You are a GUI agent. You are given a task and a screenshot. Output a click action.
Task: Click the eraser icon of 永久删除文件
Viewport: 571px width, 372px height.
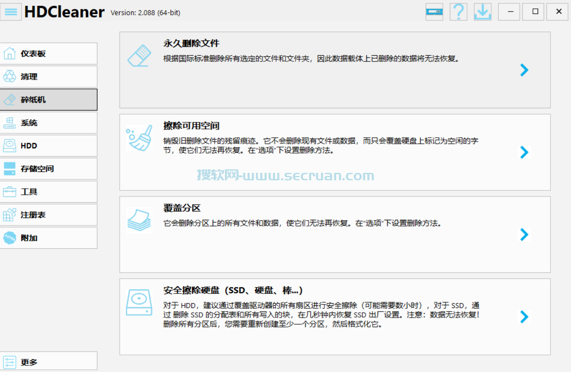coord(140,55)
